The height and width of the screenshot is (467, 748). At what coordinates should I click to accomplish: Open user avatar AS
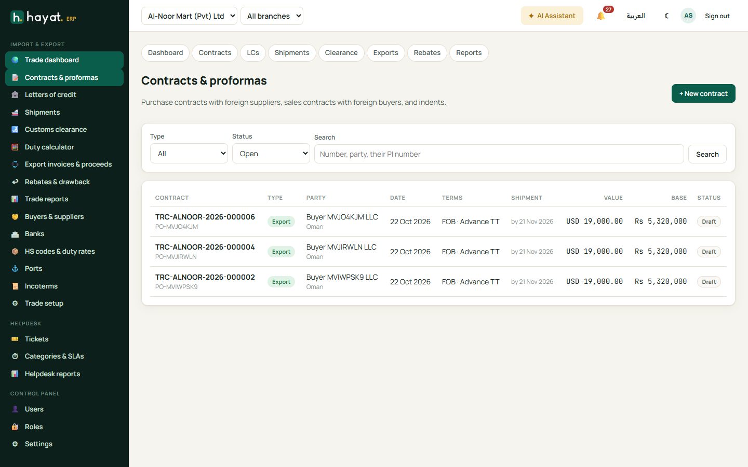tap(688, 16)
